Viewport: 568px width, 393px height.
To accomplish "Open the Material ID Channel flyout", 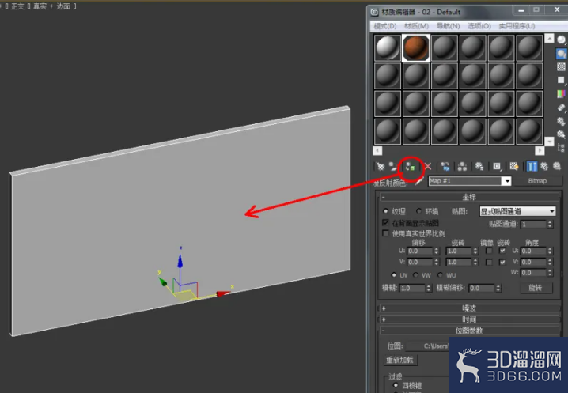I will tap(497, 166).
